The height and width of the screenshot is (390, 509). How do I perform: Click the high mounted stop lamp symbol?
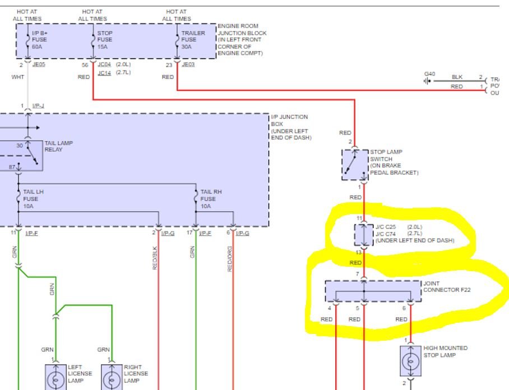click(410, 360)
